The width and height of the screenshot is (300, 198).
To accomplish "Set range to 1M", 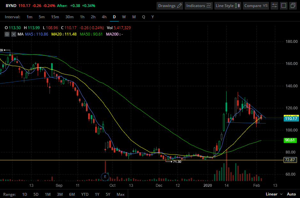I will pos(48,194).
